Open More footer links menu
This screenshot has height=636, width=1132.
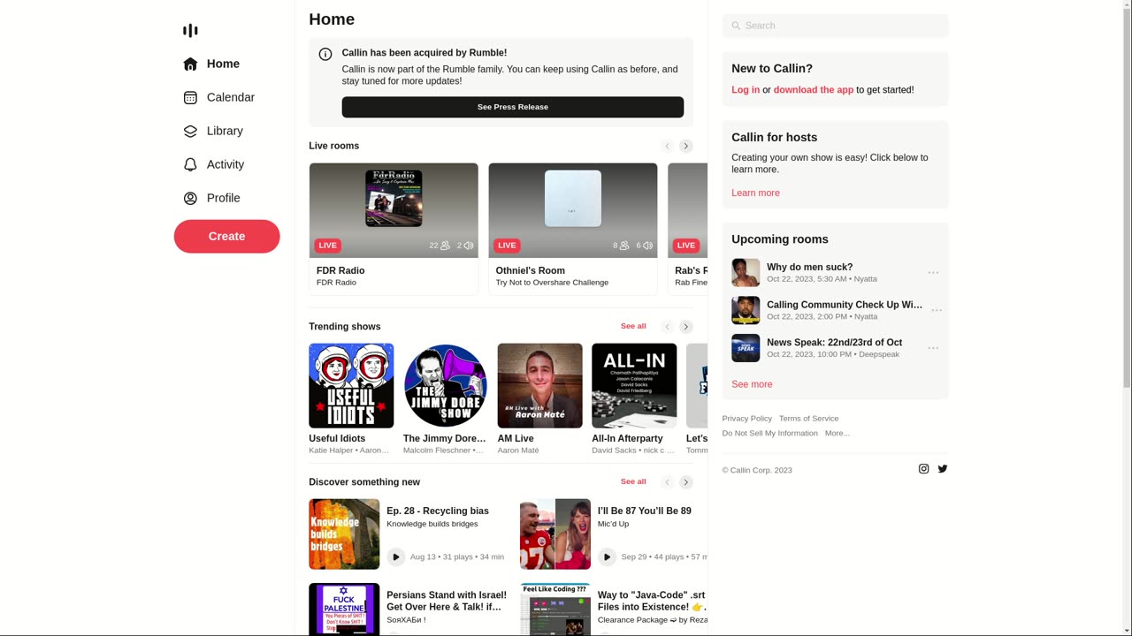pyautogui.click(x=838, y=433)
